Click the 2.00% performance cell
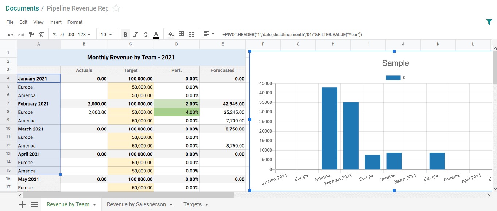 176,104
